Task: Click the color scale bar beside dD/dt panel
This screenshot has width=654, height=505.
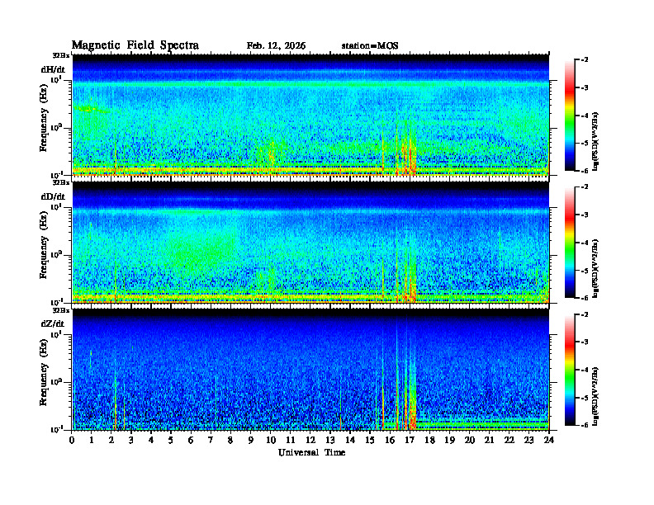Action: (569, 242)
